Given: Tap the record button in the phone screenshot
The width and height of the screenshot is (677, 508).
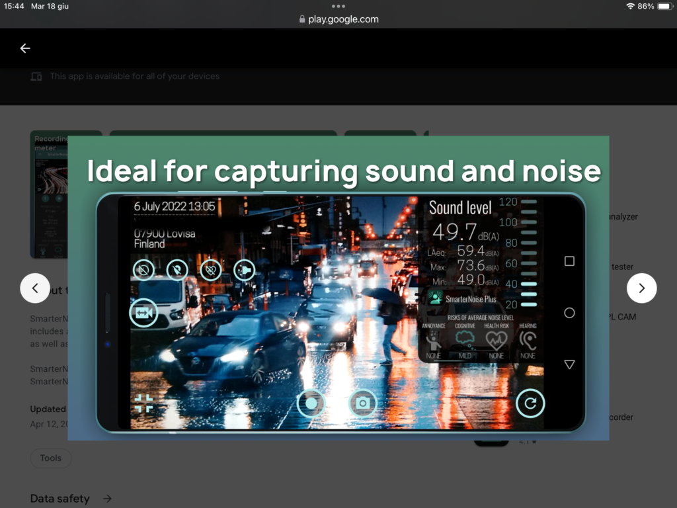Looking at the screenshot, I should click(x=311, y=403).
